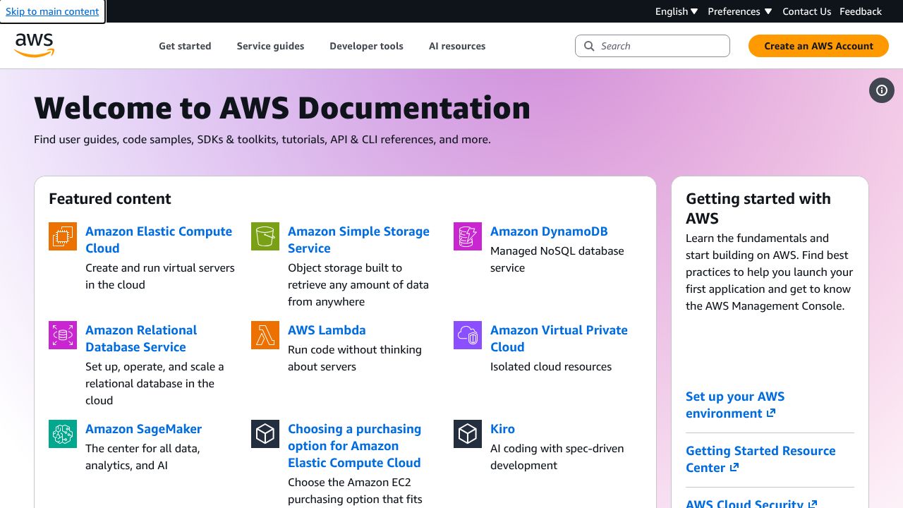This screenshot has width=903, height=508.
Task: Click the text Managed NoSQL database service
Action: pos(557,260)
